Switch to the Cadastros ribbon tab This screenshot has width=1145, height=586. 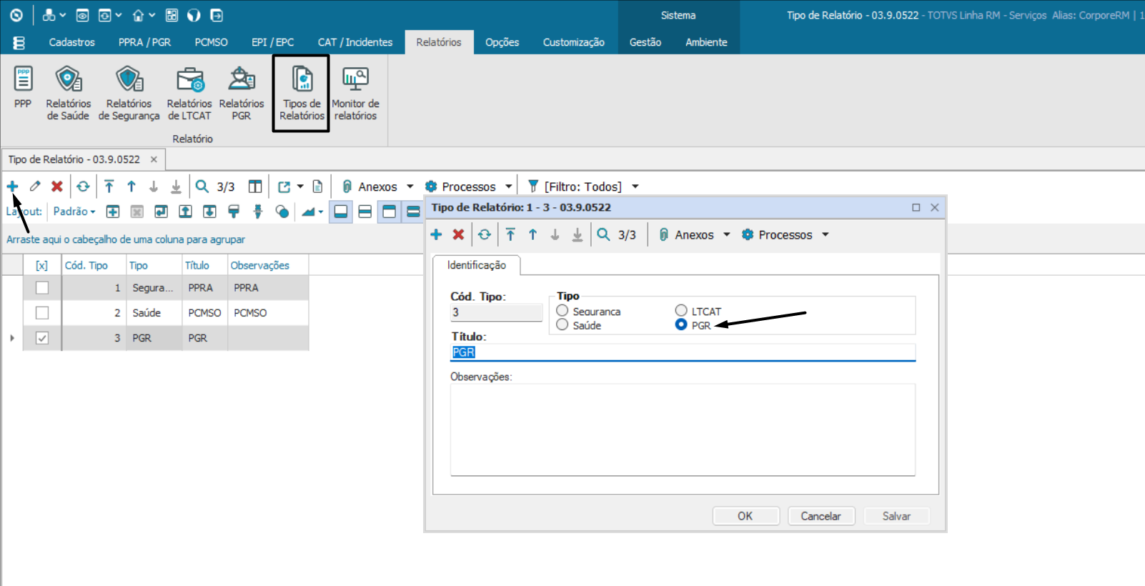(x=71, y=42)
